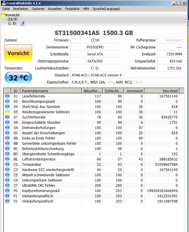
Task: Click the Eigenschaften field listing S.M.A.R.T.
Action: (127, 82)
